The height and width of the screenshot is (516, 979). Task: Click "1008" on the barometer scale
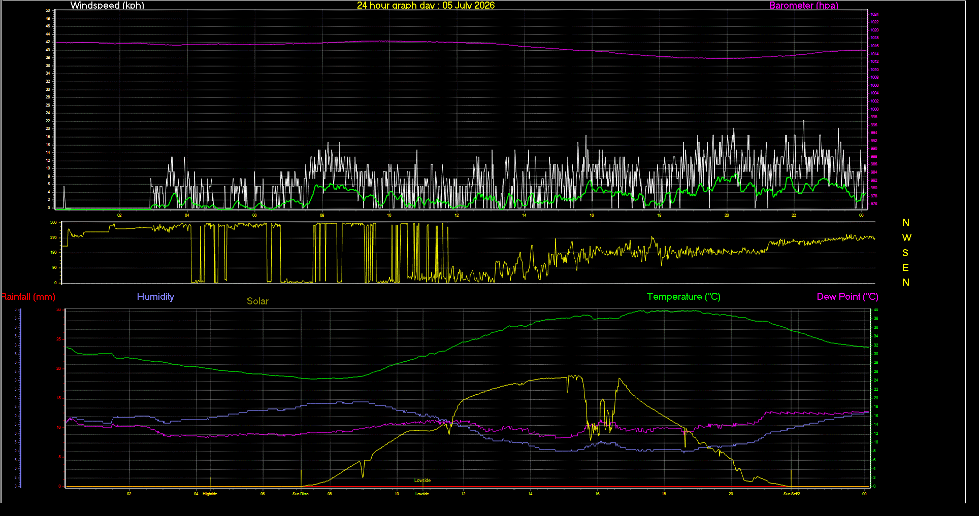pyautogui.click(x=874, y=78)
